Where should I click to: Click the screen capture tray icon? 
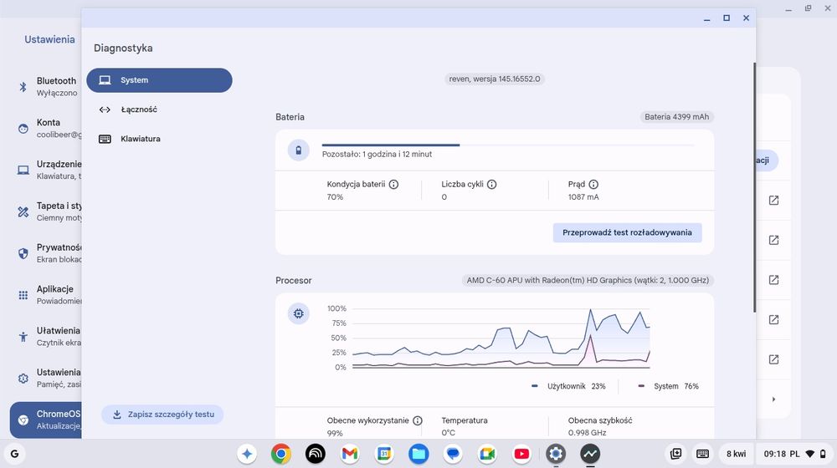pos(676,454)
